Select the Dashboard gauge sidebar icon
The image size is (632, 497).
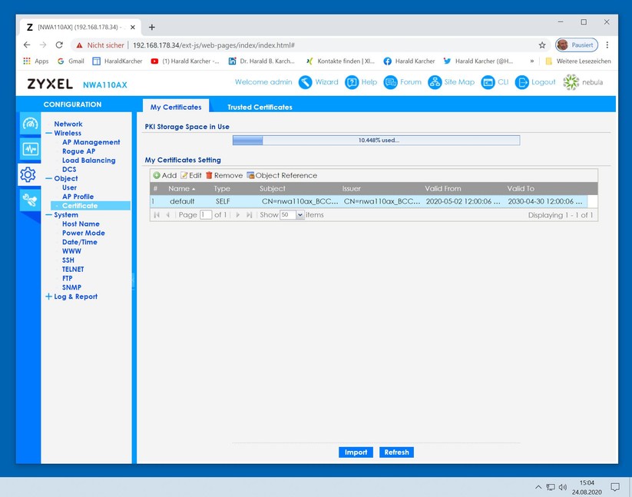click(x=29, y=124)
